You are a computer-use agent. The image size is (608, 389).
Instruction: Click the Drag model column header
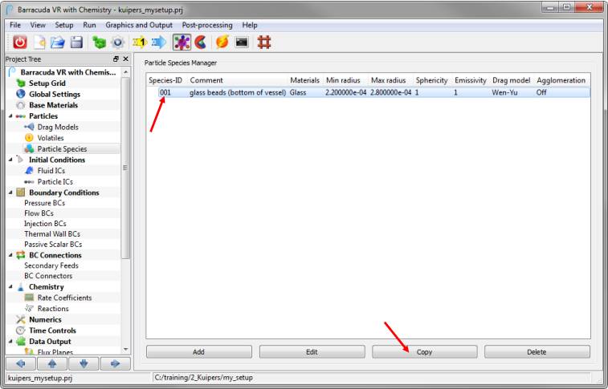[x=511, y=80]
